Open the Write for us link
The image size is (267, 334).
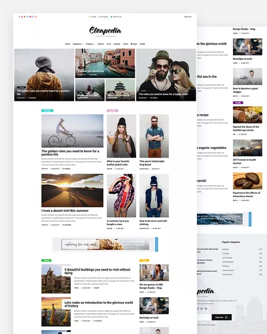116,17
